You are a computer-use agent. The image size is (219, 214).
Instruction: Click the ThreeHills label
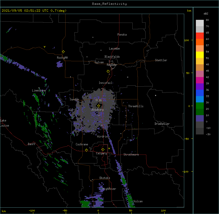pyautogui.click(x=136, y=106)
